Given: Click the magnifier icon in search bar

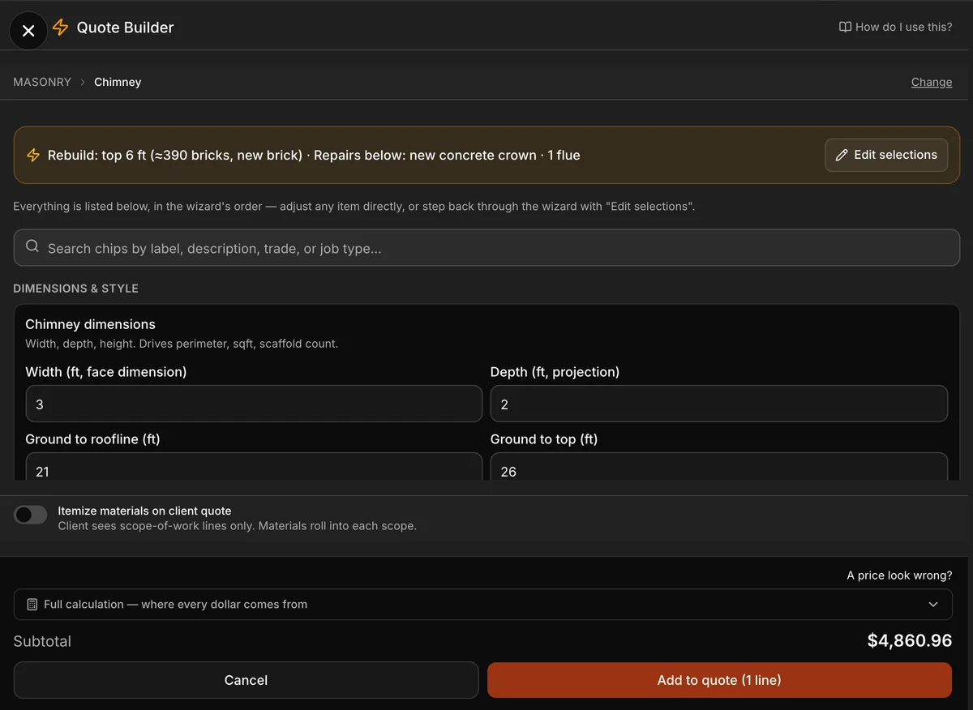Looking at the screenshot, I should click(32, 246).
